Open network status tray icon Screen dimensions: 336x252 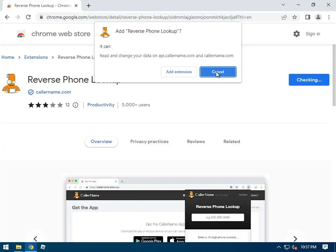[x=287, y=247]
